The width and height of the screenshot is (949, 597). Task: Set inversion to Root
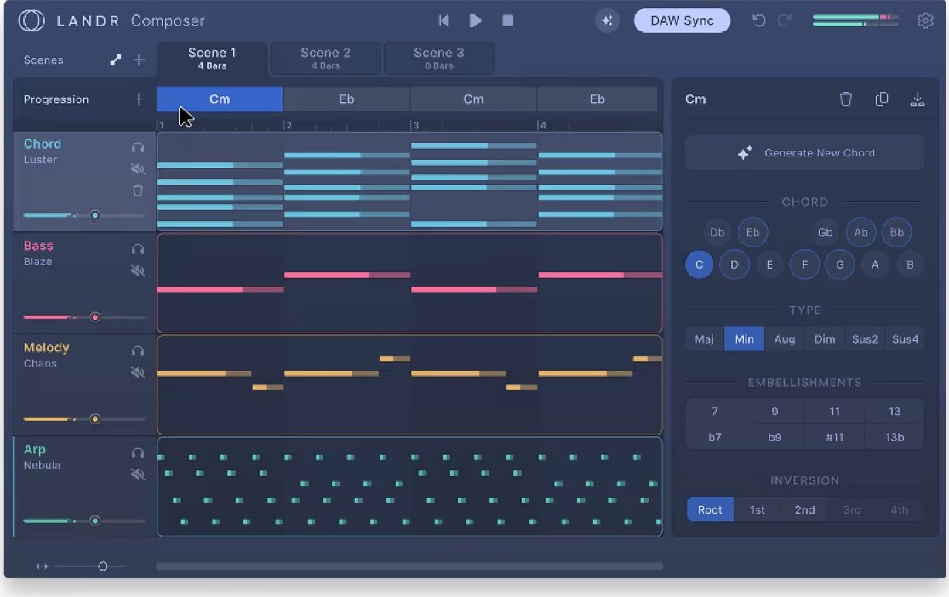click(x=710, y=510)
